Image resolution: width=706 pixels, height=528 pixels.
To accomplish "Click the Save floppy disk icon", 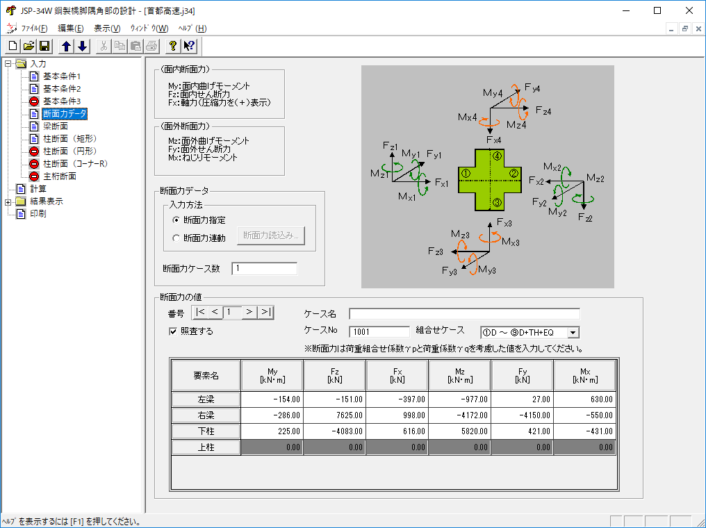I will coord(44,47).
